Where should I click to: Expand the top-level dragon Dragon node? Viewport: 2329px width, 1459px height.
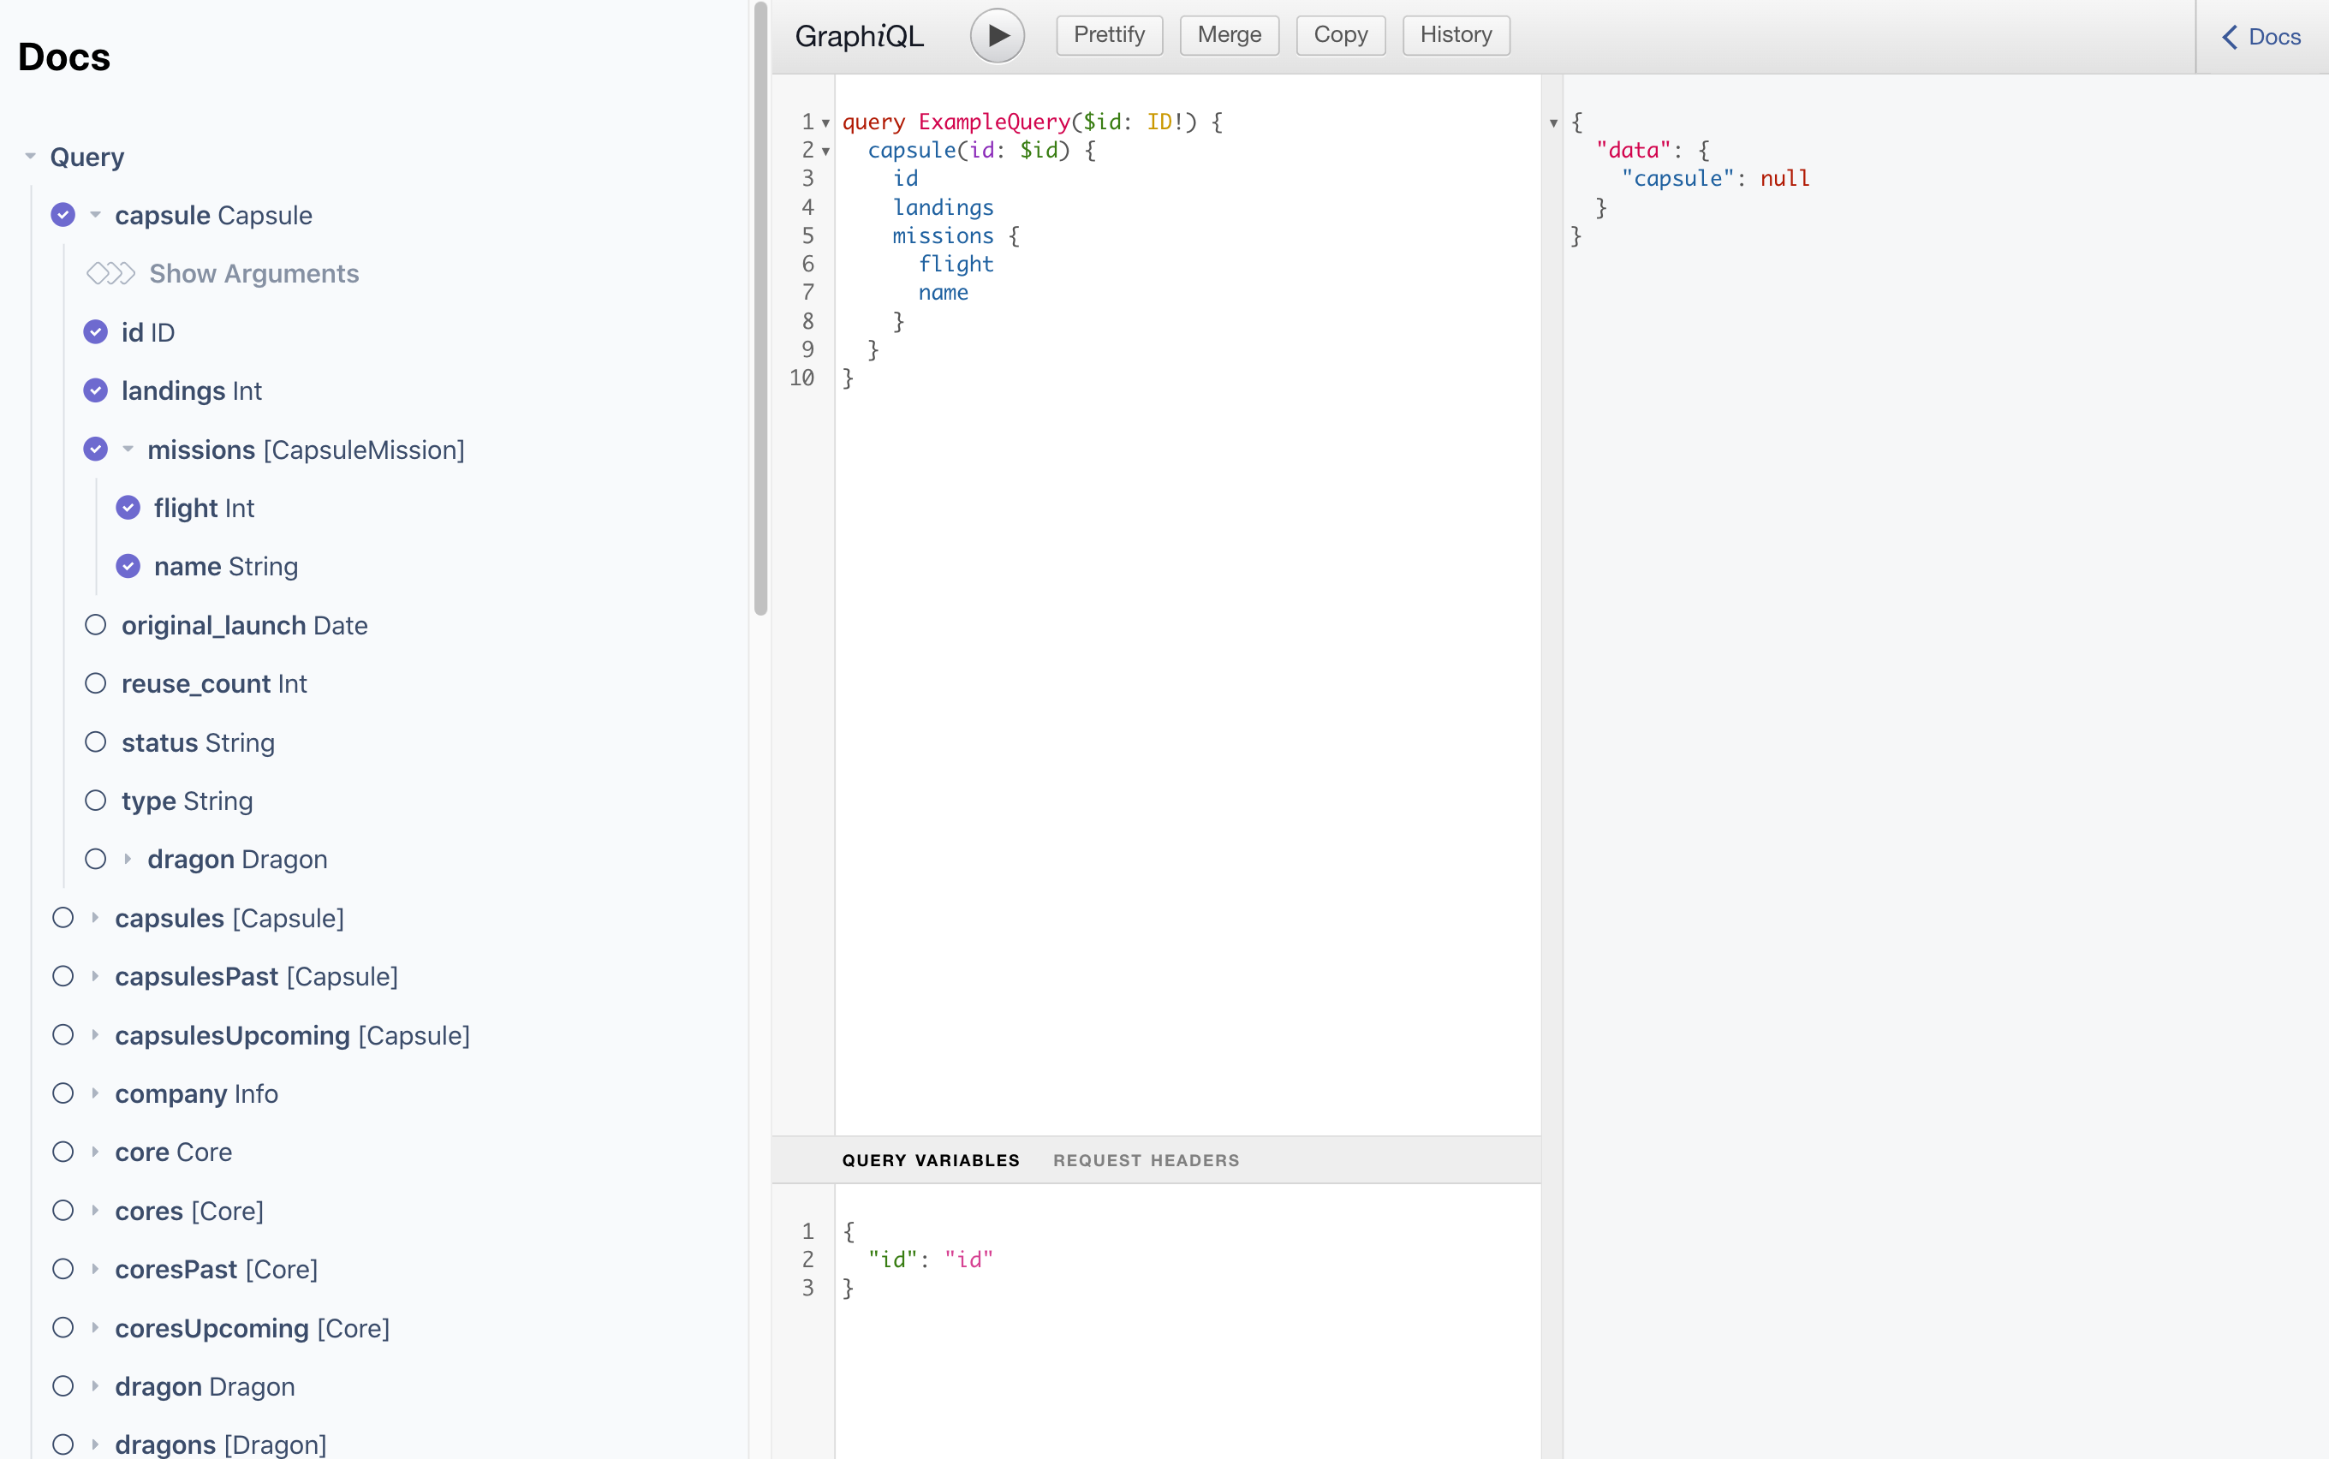[94, 1386]
